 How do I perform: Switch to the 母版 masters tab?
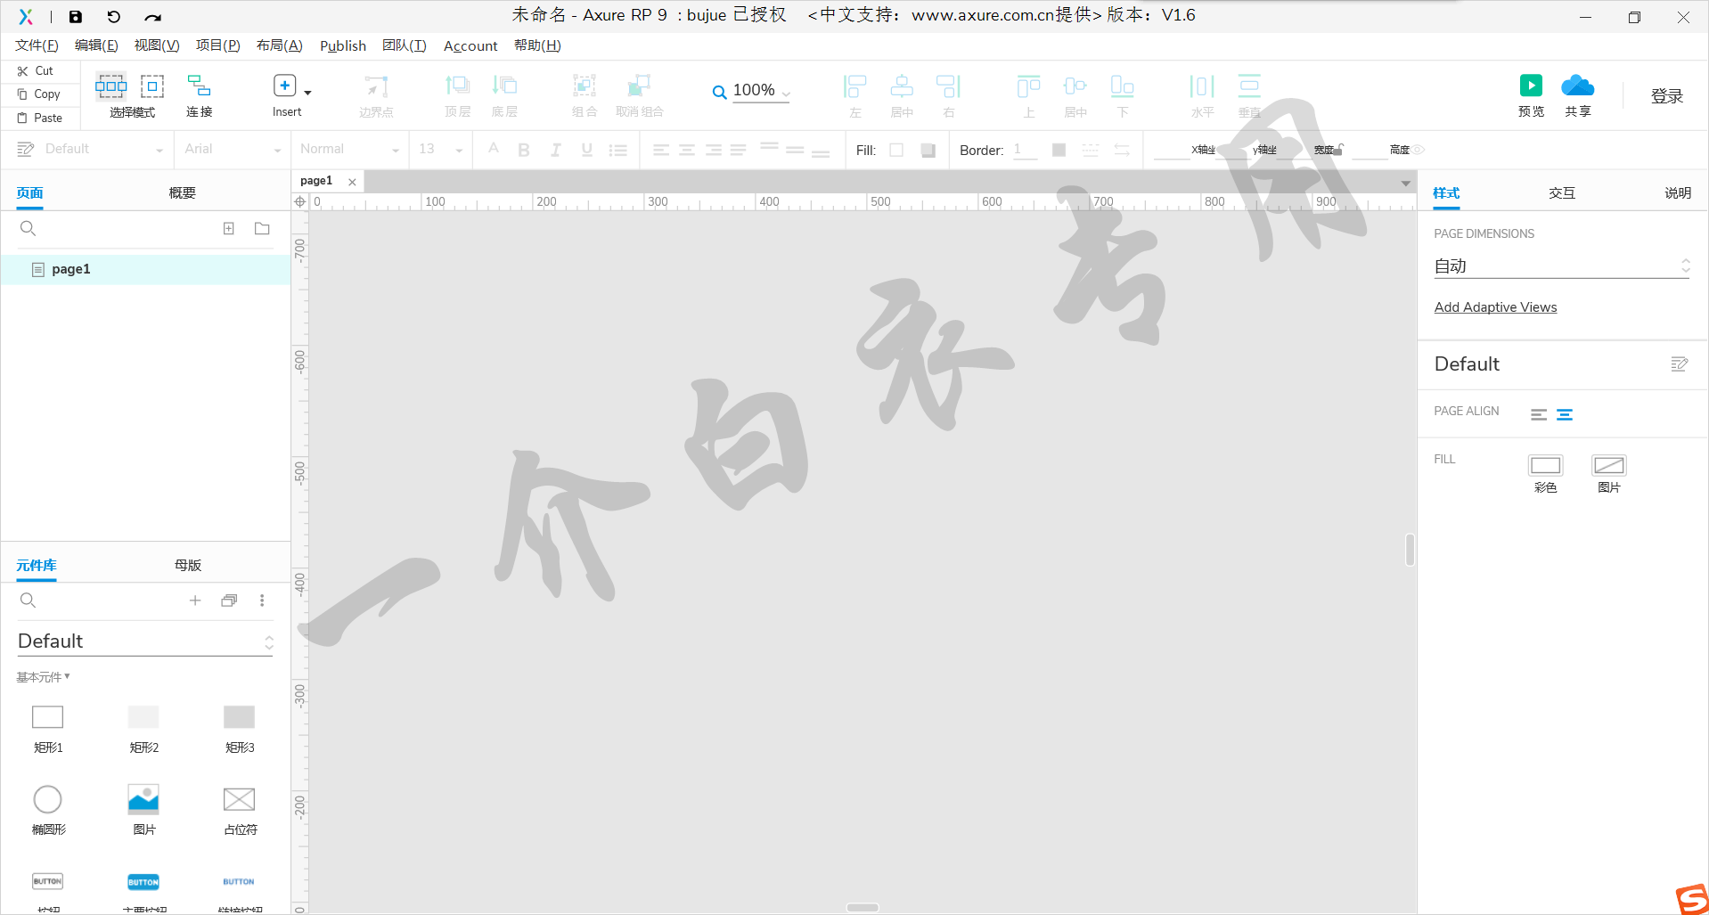pyautogui.click(x=188, y=566)
